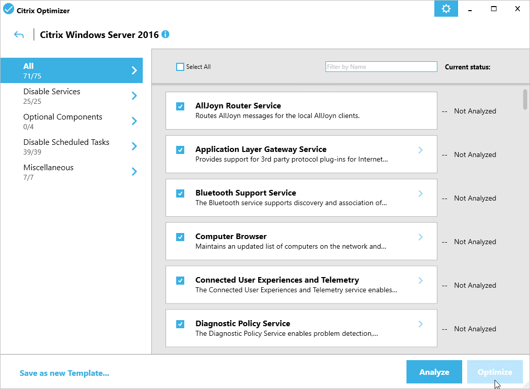Viewport: 530px width, 389px height.
Task: Click chevron next to Disable Services
Action: pyautogui.click(x=134, y=96)
